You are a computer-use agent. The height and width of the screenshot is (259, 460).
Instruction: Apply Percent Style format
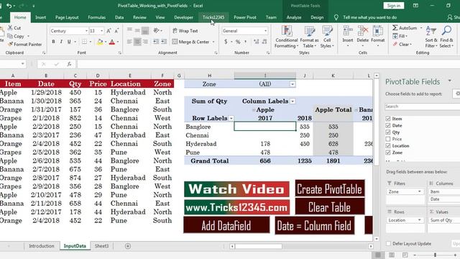point(238,42)
